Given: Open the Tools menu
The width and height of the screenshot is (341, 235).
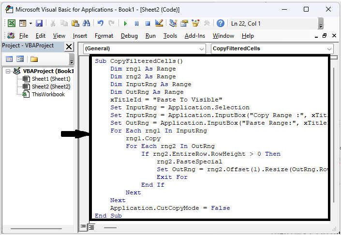Looking at the screenshot, I should pyautogui.click(x=170, y=36).
